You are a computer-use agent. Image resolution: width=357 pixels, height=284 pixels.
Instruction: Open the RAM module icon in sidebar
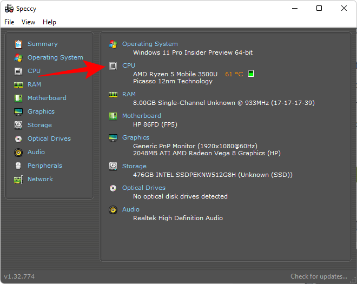pyautogui.click(x=18, y=84)
